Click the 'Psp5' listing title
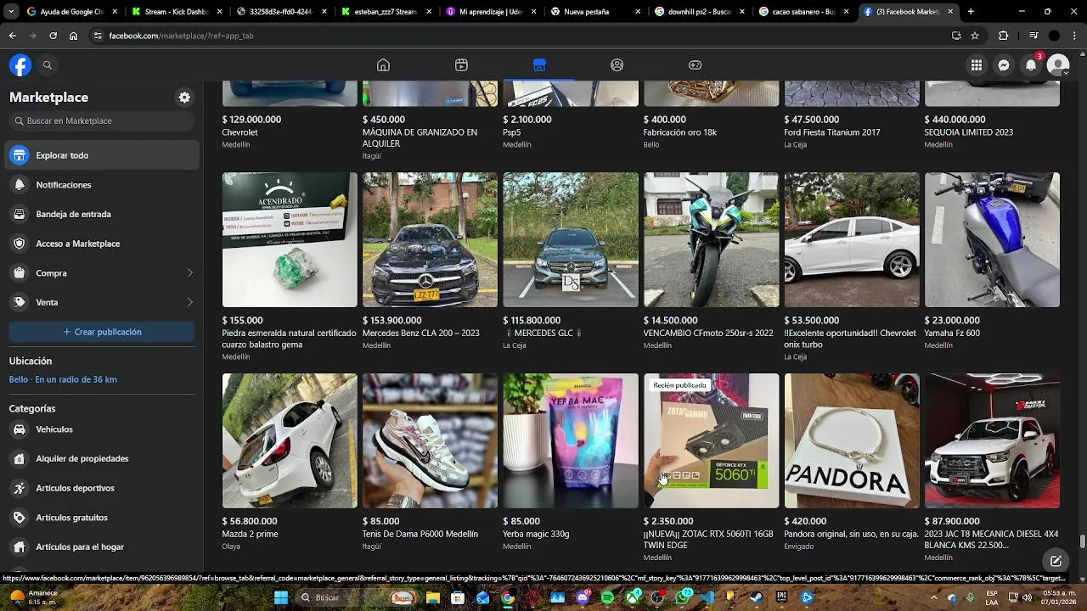Screen dimensions: 1087x611 [511, 132]
